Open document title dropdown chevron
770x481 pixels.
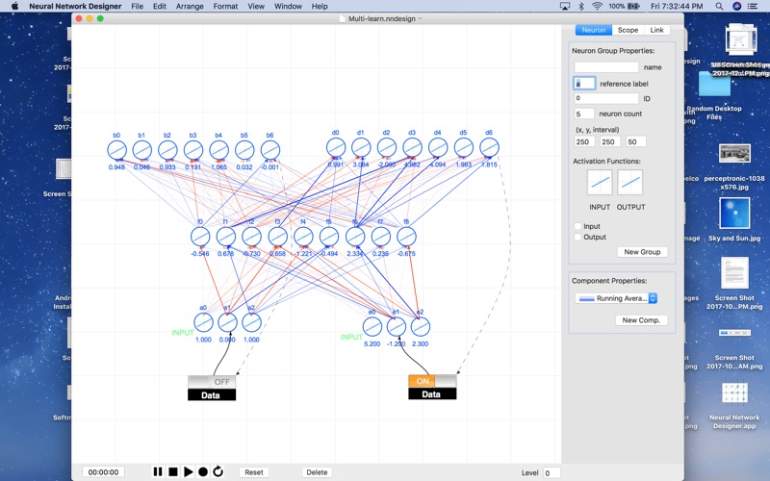(x=421, y=18)
